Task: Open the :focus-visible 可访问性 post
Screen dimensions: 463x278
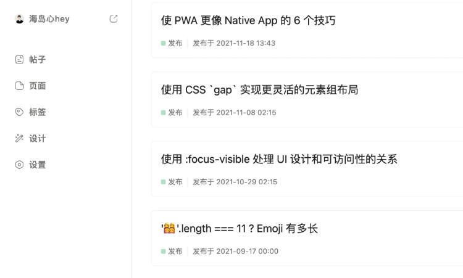Action: (279, 159)
